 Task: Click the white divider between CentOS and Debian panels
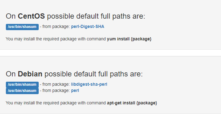click(110, 53)
